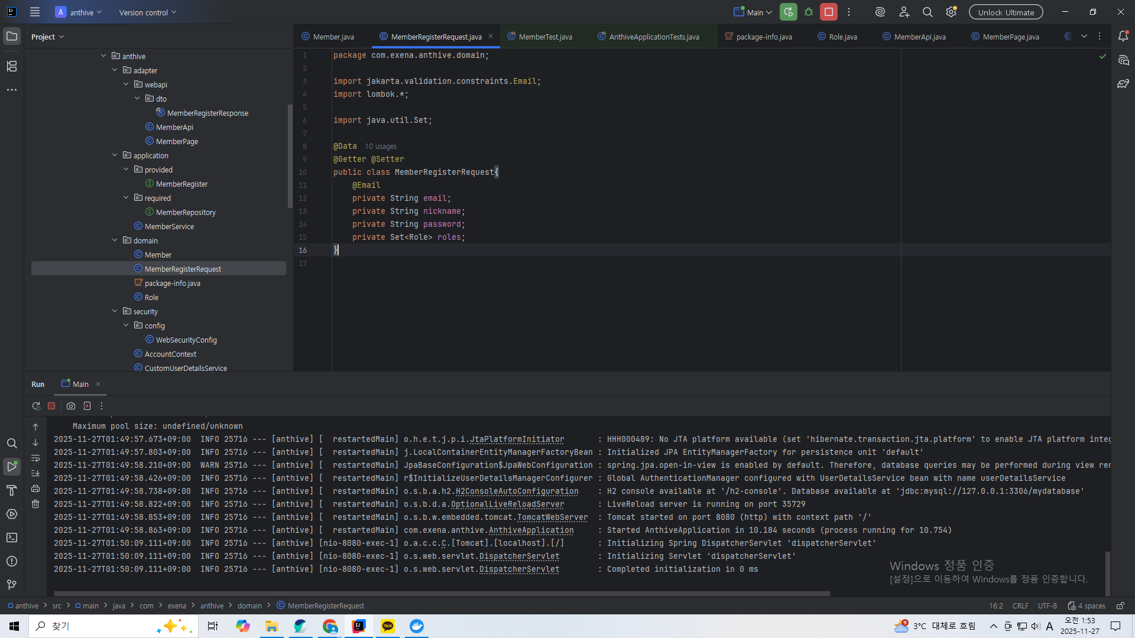Switch to Role.java editor tab

(x=842, y=37)
